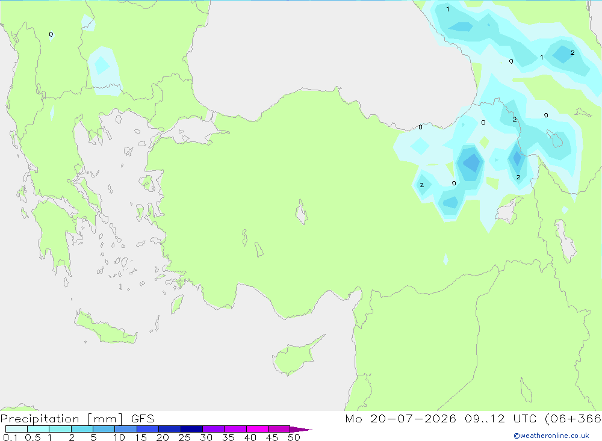Screen dimensions: 602x441
Task: Pick the 45–50 mm legend swatch
Action: point(279,429)
